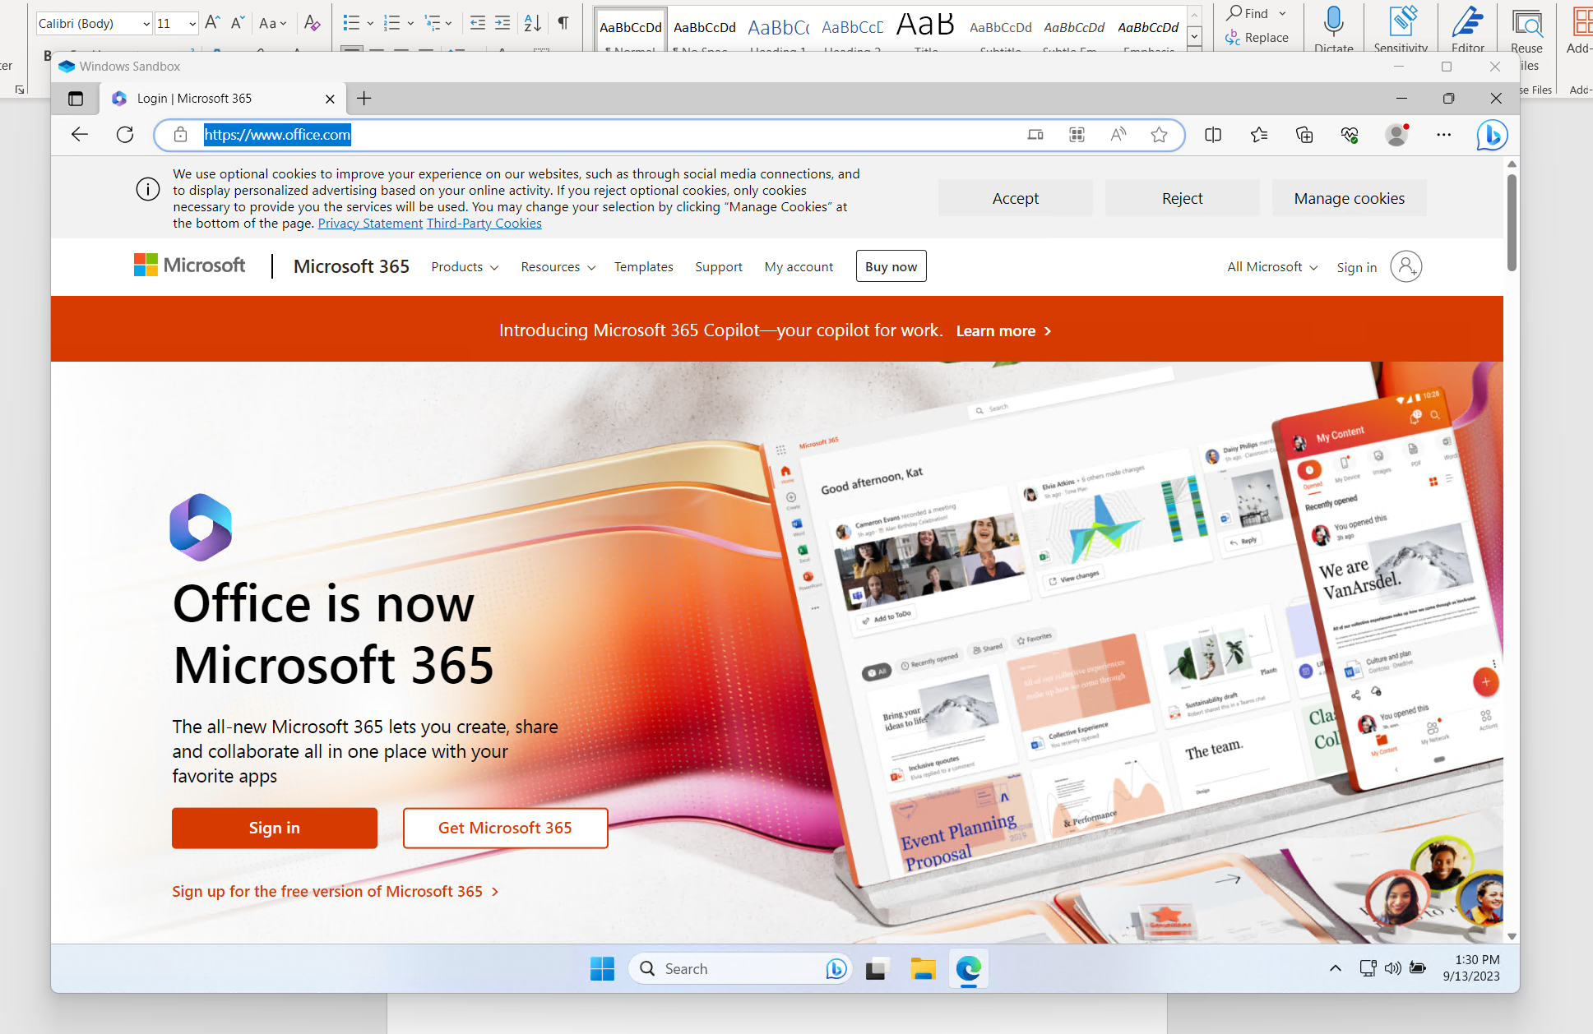Show hidden tray icons chevron

click(1336, 968)
